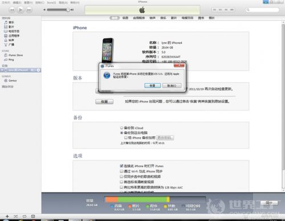Click the previous track button
The image size is (285, 221).
click(x=12, y=10)
